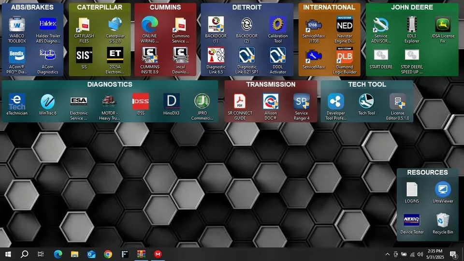The image size is (464, 261).
Task: Open the tray battery indicator
Action: 404,254
